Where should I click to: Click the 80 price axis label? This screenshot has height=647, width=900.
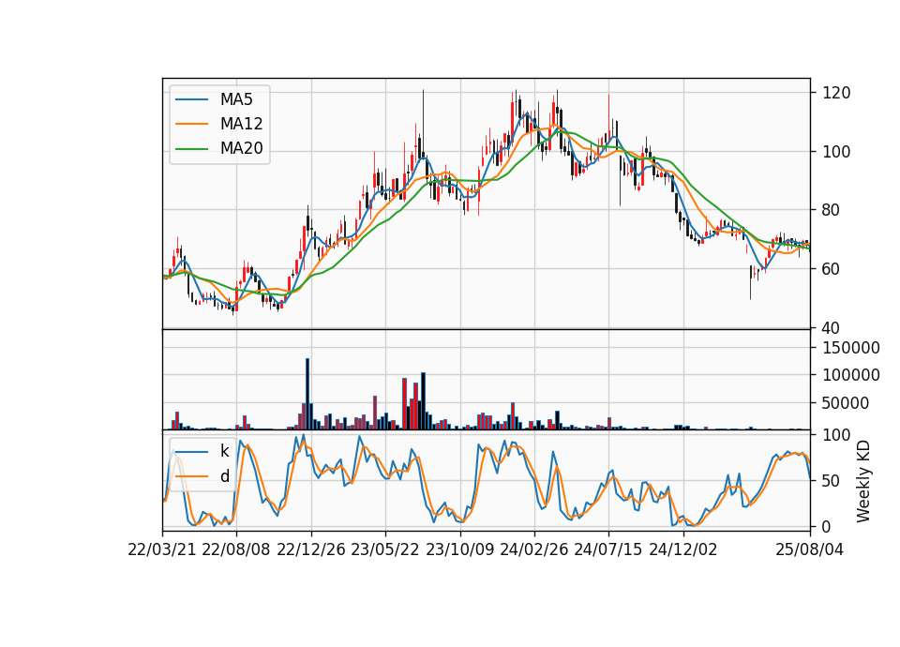[832, 210]
